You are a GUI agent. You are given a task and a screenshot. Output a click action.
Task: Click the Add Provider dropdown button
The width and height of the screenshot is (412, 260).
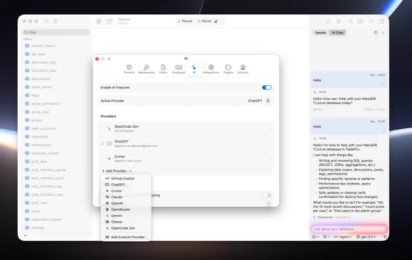(117, 171)
